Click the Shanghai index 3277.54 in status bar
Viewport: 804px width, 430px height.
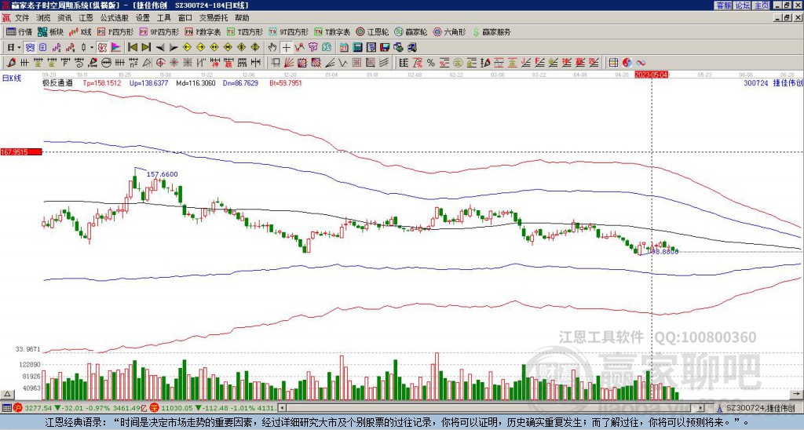point(38,408)
